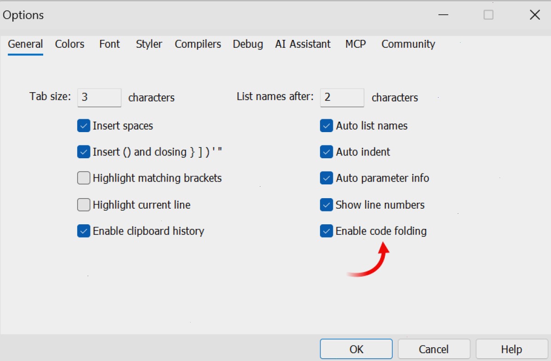Open the Debug tab
This screenshot has width=551, height=361.
click(x=248, y=44)
